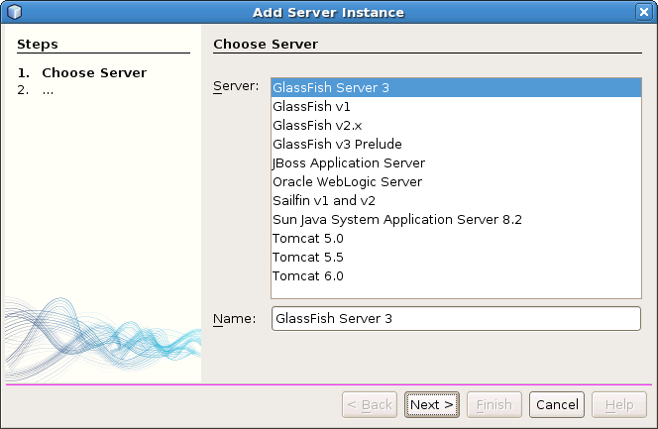Choose Oracle WebLogic Server
The height and width of the screenshot is (429, 658).
click(x=347, y=181)
